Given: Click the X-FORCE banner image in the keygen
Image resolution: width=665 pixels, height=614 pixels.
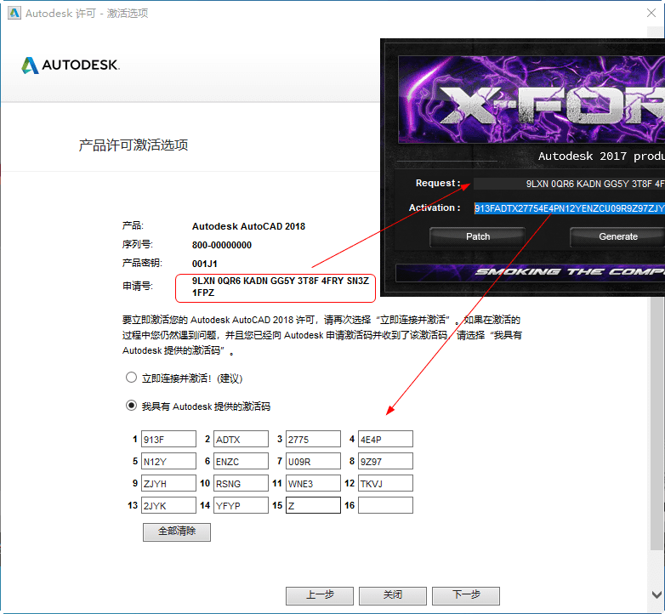Looking at the screenshot, I should (x=531, y=99).
